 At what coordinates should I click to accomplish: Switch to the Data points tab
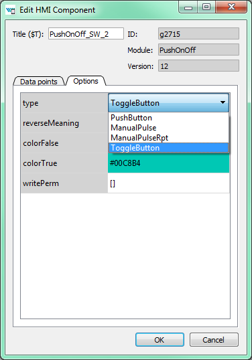[39, 82]
